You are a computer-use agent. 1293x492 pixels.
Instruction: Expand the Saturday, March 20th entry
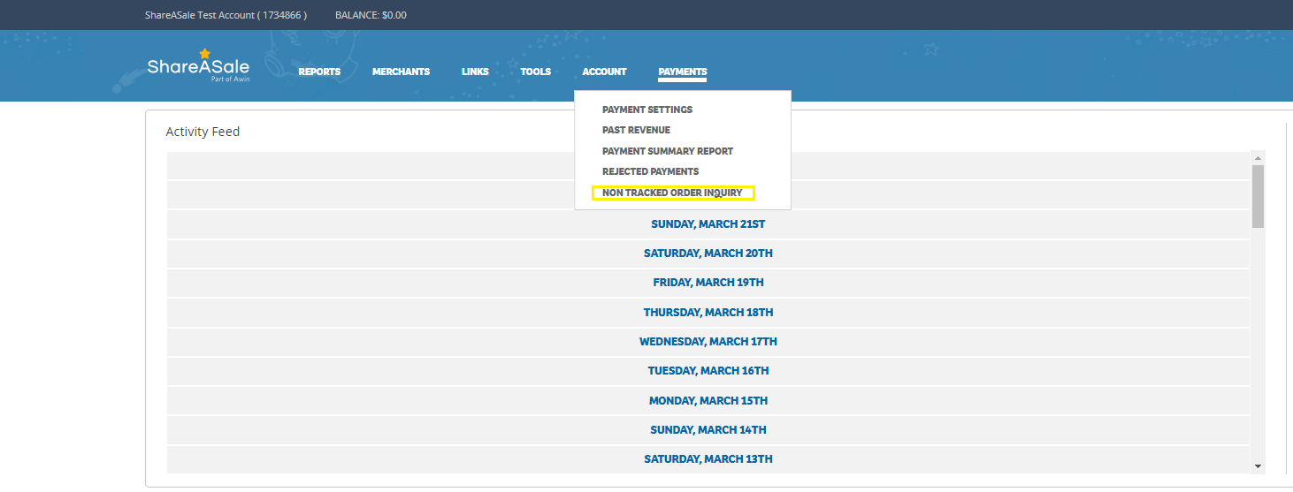(708, 254)
